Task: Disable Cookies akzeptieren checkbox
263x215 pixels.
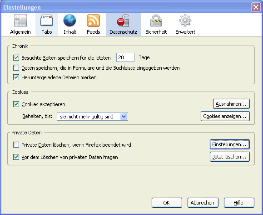Action: [x=16, y=104]
